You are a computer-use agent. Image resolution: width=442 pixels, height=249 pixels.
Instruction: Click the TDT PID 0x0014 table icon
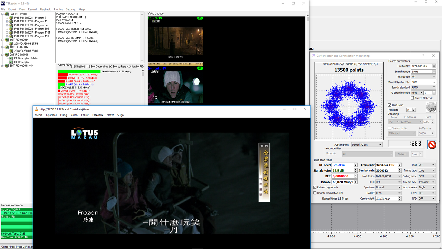pyautogui.click(x=7, y=47)
